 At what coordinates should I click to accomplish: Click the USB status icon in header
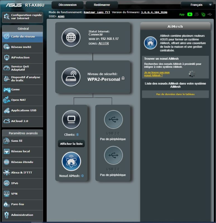pyautogui.click(x=210, y=14)
